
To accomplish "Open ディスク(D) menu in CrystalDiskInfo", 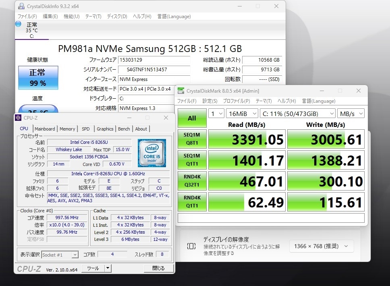I will (117, 17).
